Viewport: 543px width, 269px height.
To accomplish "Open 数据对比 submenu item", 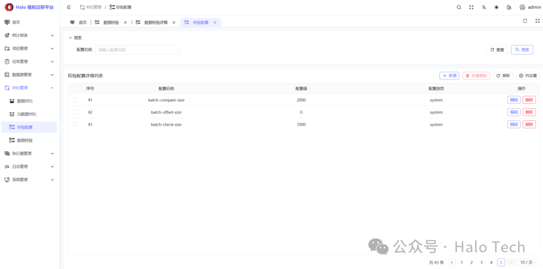I will coord(29,101).
